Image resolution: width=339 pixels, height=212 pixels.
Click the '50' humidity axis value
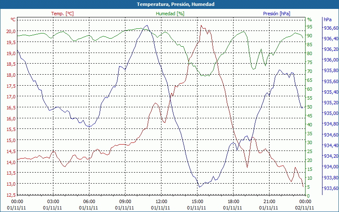click(x=310, y=107)
